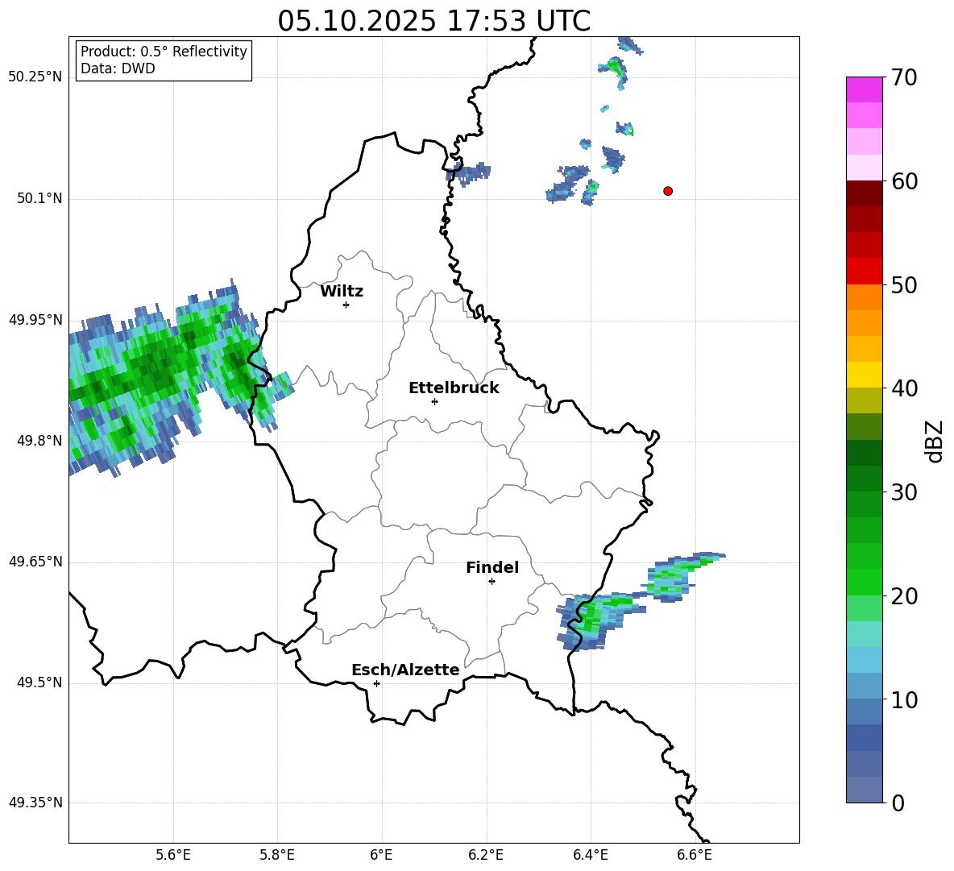Image resolution: width=954 pixels, height=871 pixels.
Task: Click the colorbar 10 tick label
Action: [x=904, y=700]
